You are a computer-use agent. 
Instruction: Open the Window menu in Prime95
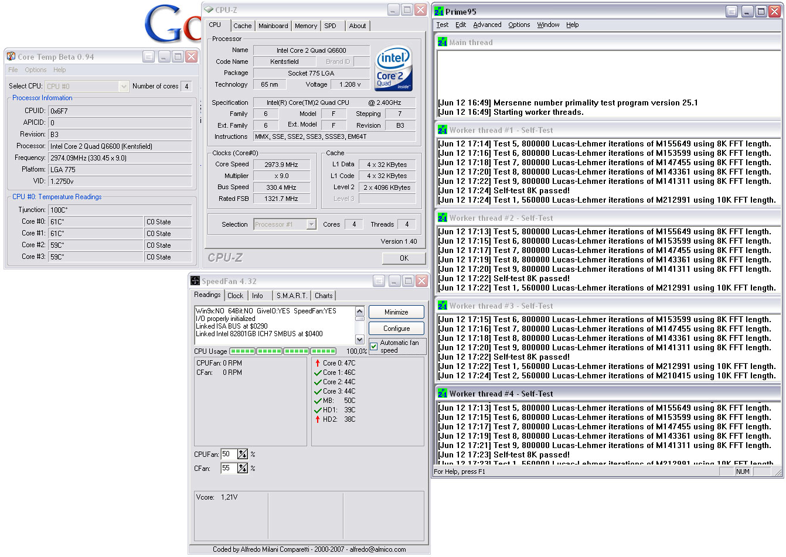pyautogui.click(x=548, y=25)
